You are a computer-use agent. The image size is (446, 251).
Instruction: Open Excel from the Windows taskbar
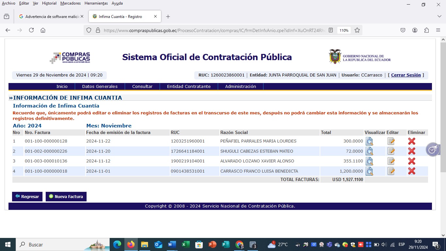pos(185,244)
